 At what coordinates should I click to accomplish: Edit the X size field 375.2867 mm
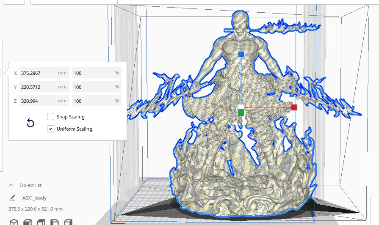[44, 73]
